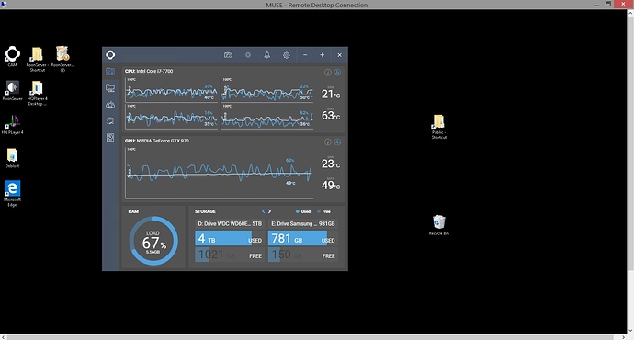The width and height of the screenshot is (634, 340).
Task: Go to next storage drives arrow
Action: (270, 211)
